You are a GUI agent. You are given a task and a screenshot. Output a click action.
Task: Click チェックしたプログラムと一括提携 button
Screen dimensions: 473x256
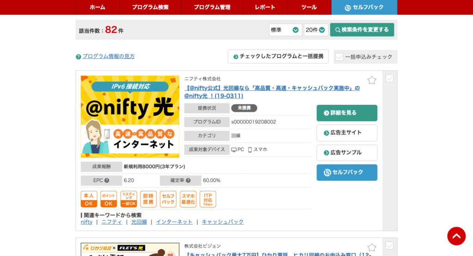click(x=278, y=56)
